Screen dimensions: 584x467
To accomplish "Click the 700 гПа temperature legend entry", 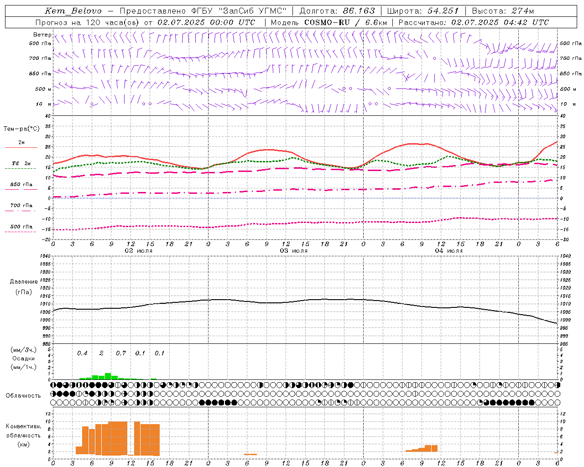I will (x=21, y=205).
